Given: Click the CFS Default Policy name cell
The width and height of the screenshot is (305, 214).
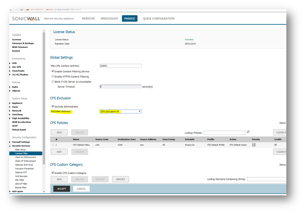Looking at the screenshot, I should click(81, 145).
